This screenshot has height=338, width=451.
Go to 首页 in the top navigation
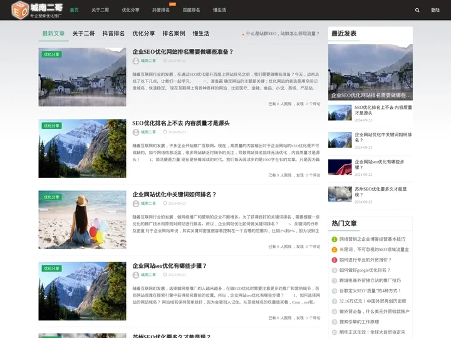pos(74,10)
